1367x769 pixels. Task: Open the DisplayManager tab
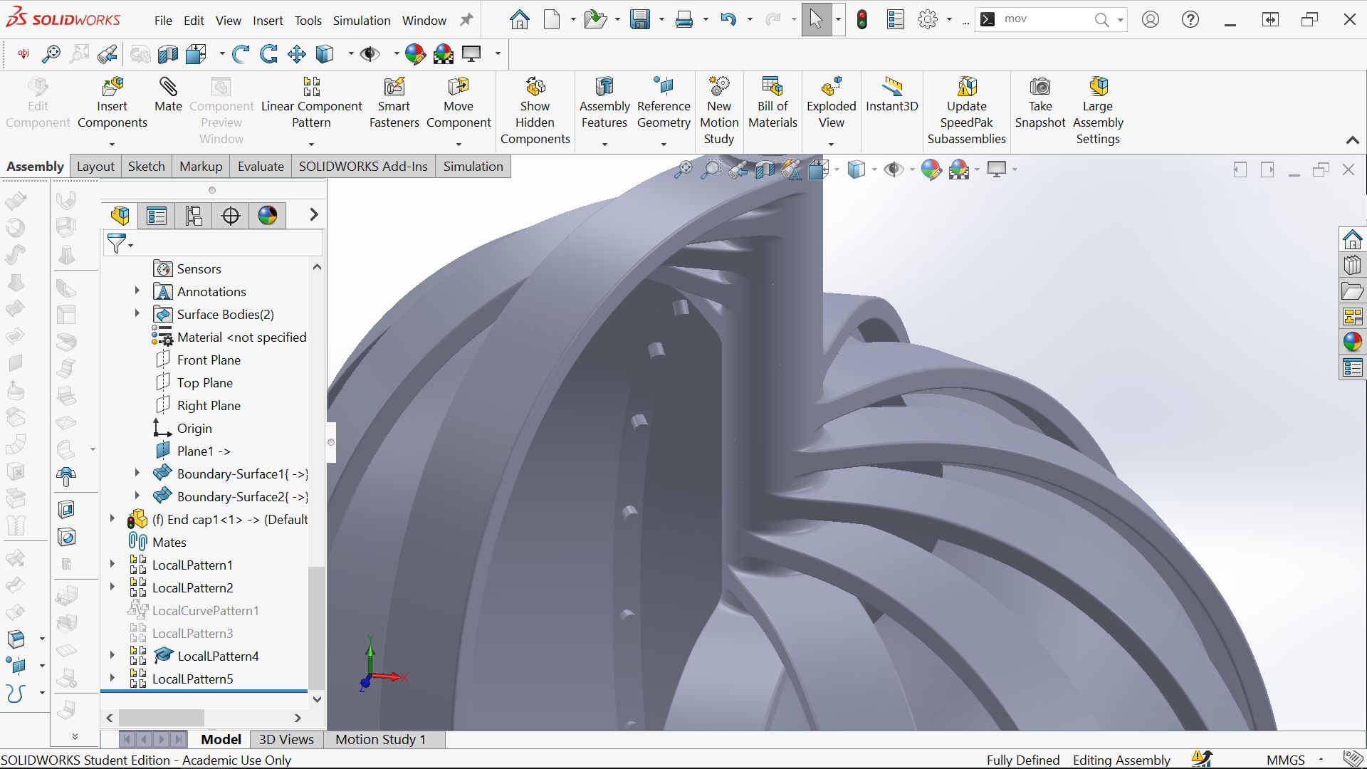pos(268,215)
